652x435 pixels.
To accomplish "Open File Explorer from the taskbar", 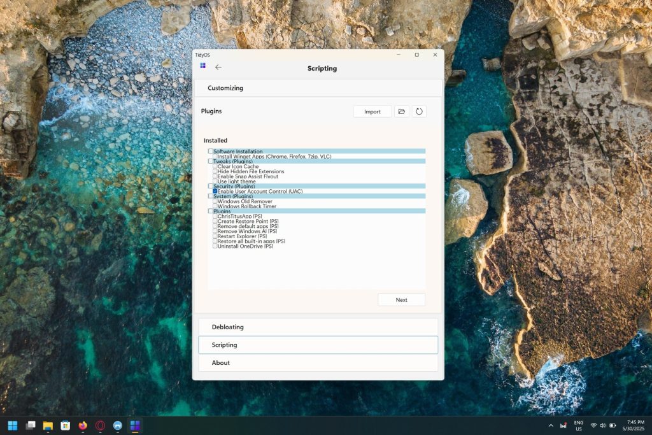I will point(48,425).
